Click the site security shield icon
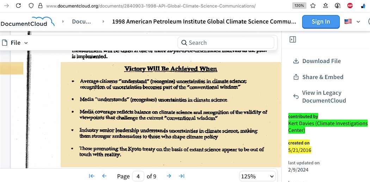Image resolution: width=370 pixels, height=182 pixels. click(x=31, y=6)
